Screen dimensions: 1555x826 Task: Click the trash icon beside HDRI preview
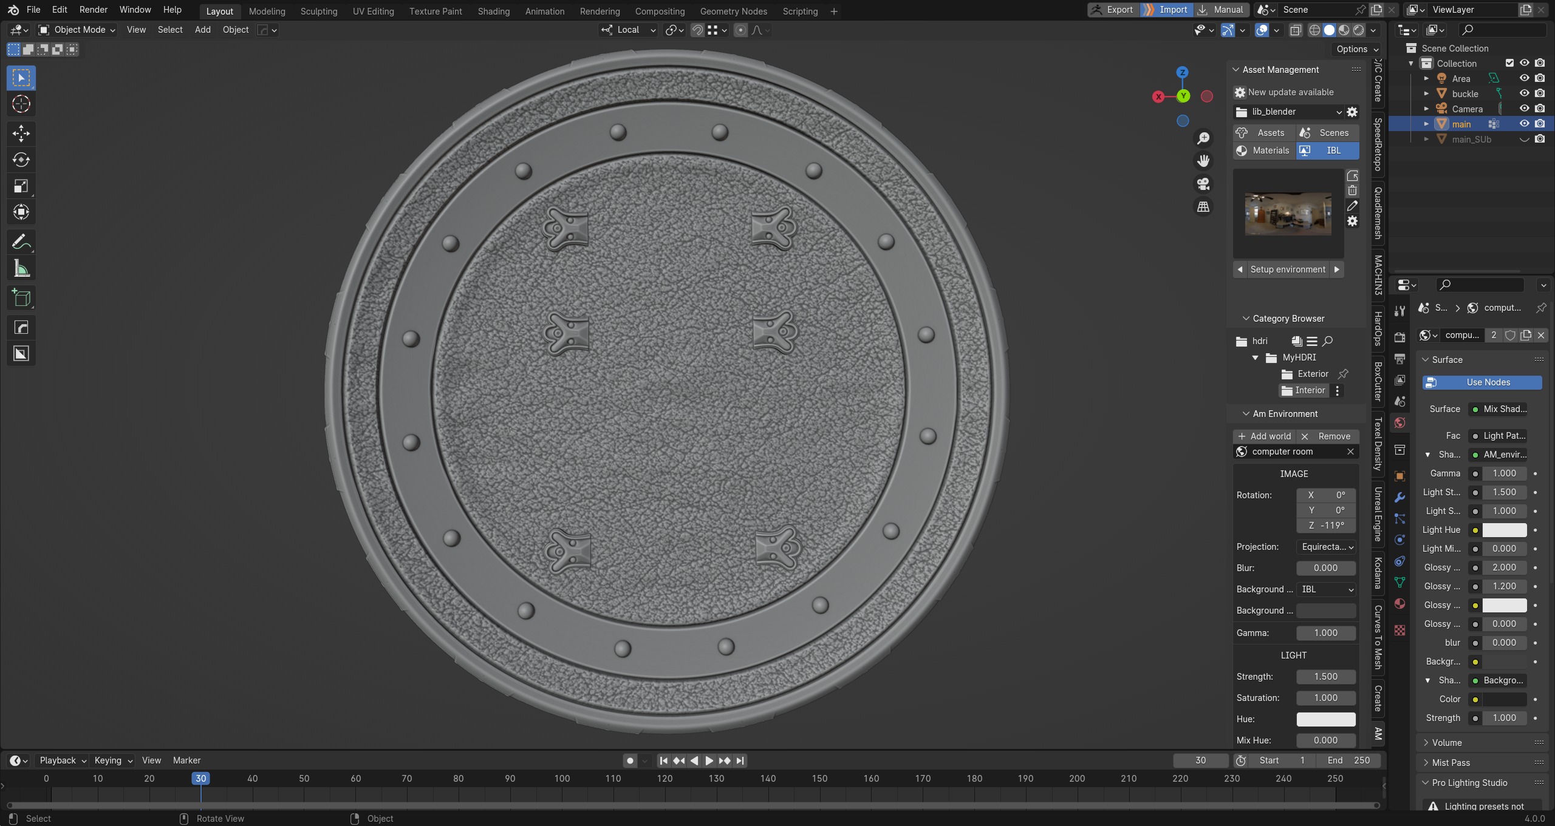(1352, 191)
